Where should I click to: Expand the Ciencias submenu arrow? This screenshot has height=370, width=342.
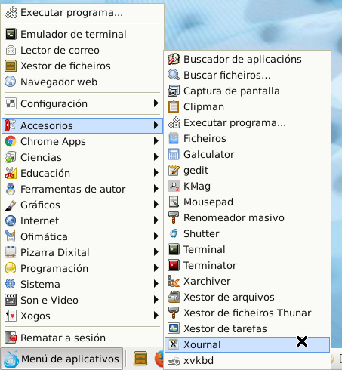(156, 157)
